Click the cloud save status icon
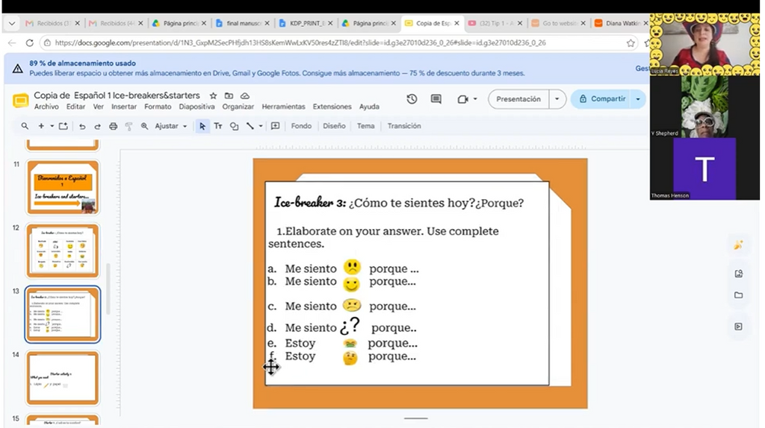The image size is (765, 428). coord(245,96)
